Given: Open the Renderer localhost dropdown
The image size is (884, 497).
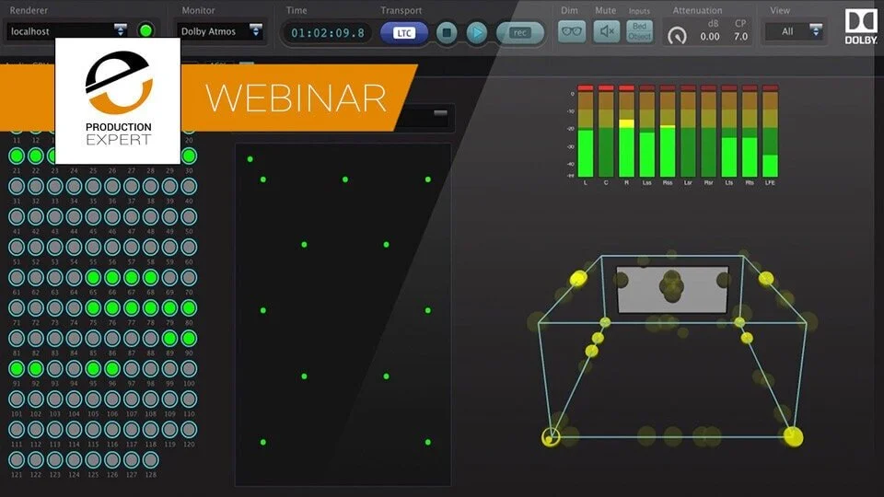Looking at the screenshot, I should pos(67,31).
